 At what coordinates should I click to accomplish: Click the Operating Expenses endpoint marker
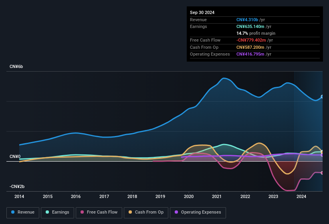322,155
